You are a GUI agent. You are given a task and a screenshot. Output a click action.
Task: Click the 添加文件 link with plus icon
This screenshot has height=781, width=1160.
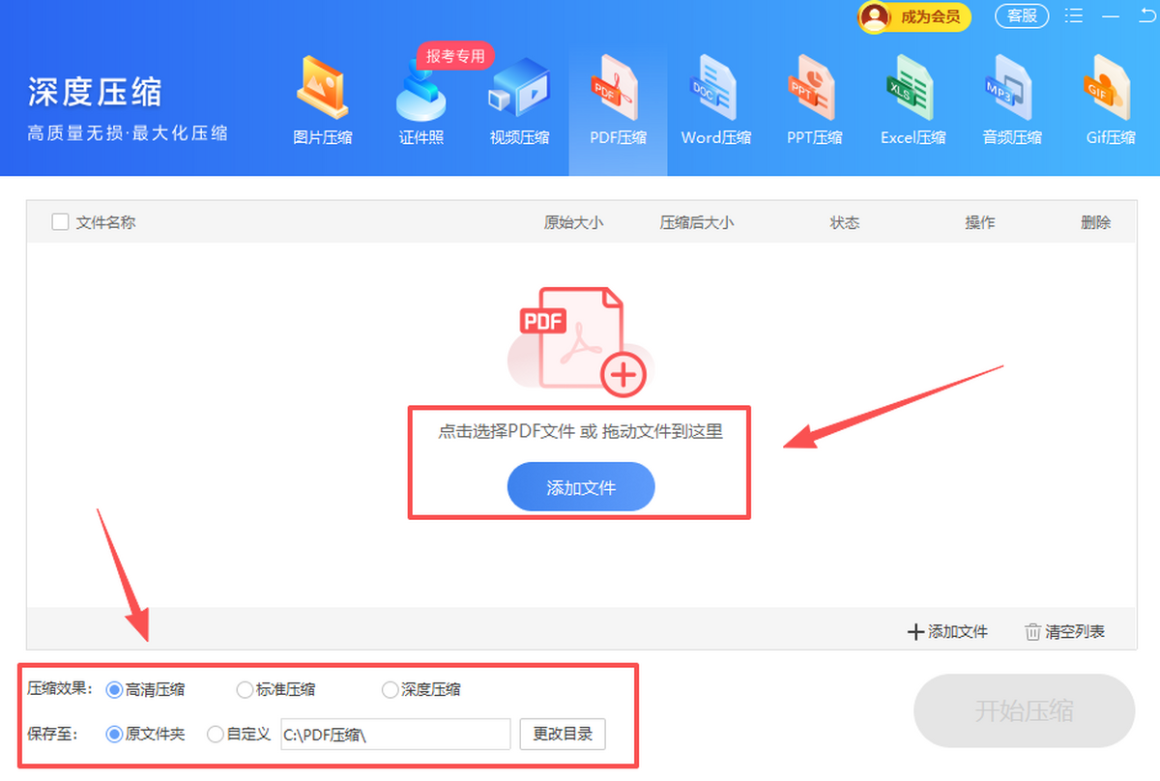click(x=947, y=631)
